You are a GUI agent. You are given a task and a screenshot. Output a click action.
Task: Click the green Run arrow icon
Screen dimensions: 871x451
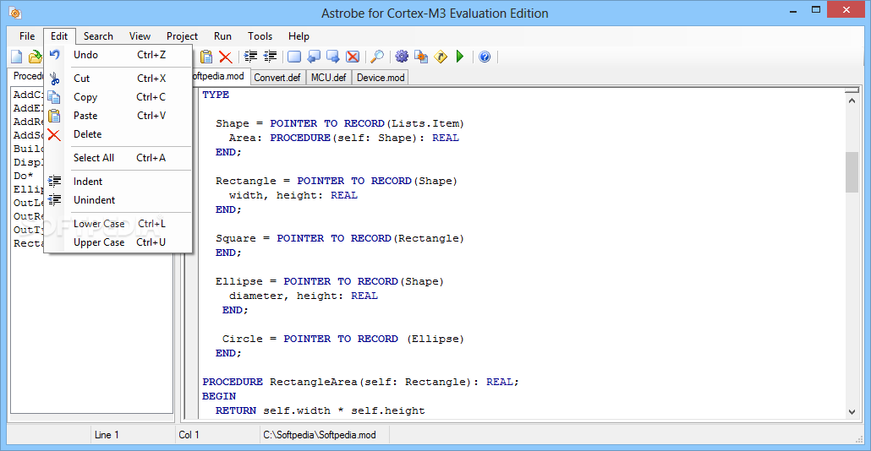(460, 57)
